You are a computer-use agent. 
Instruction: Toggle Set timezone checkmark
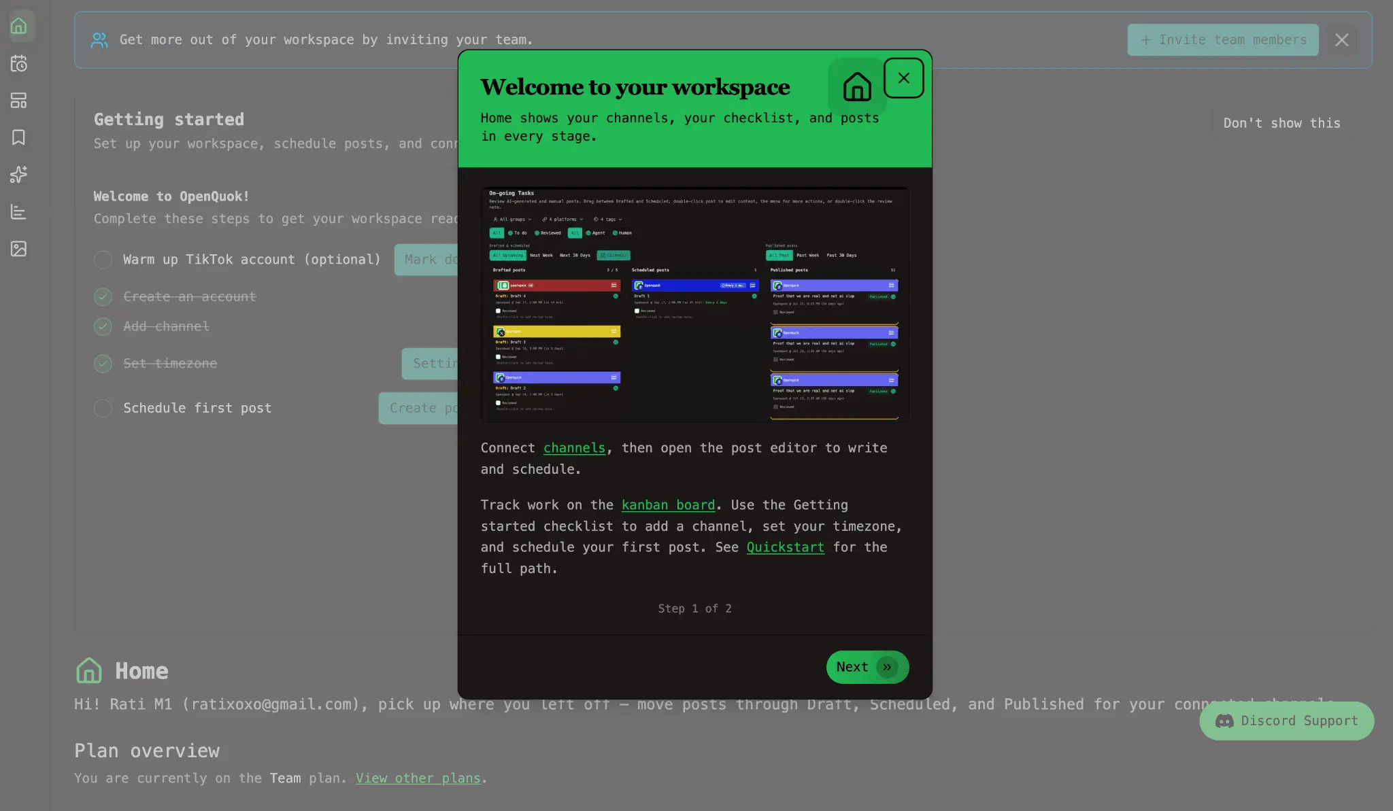click(103, 364)
